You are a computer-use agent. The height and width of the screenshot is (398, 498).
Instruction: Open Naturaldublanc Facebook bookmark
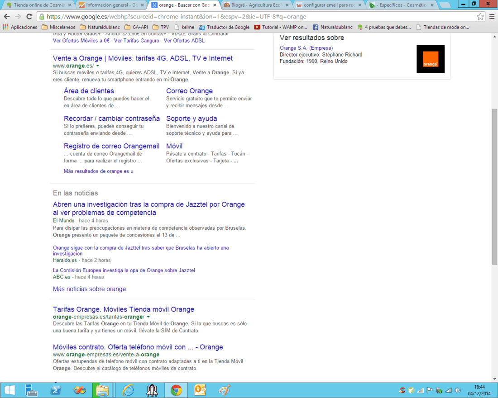333,27
